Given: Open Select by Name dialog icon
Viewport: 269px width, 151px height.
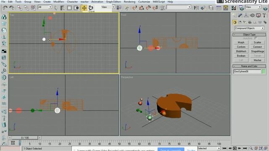Looking at the screenshot, I should [62, 8].
